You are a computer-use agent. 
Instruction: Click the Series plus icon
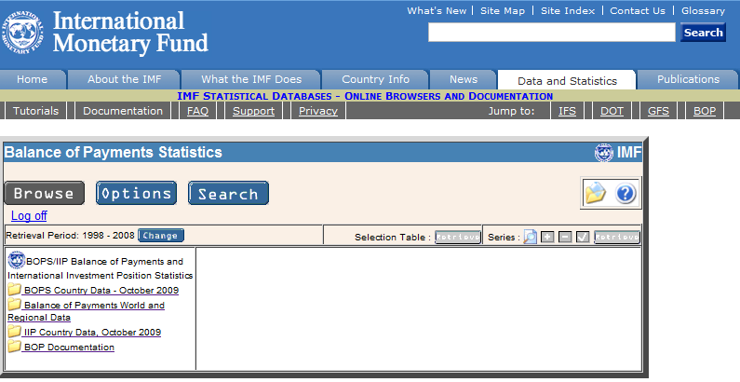pos(548,237)
